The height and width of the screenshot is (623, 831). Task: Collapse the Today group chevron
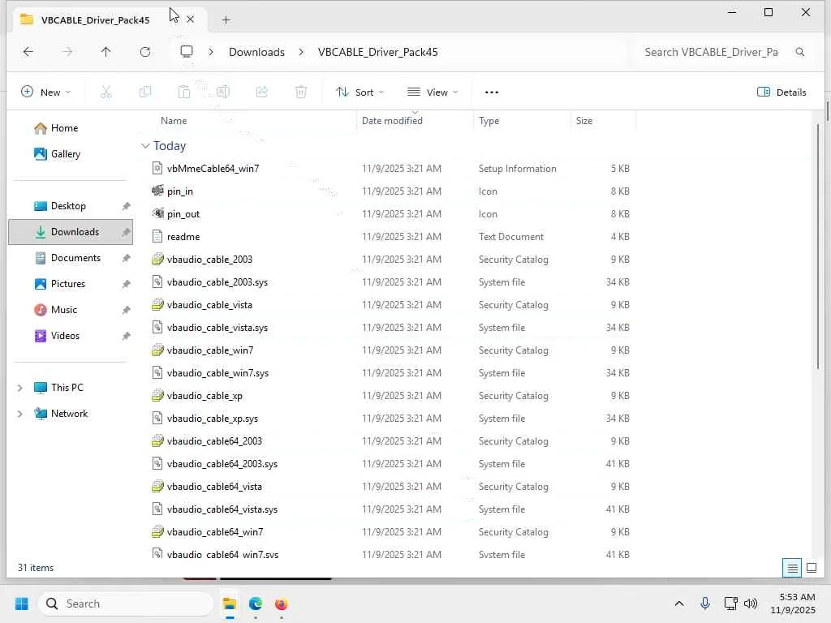145,146
